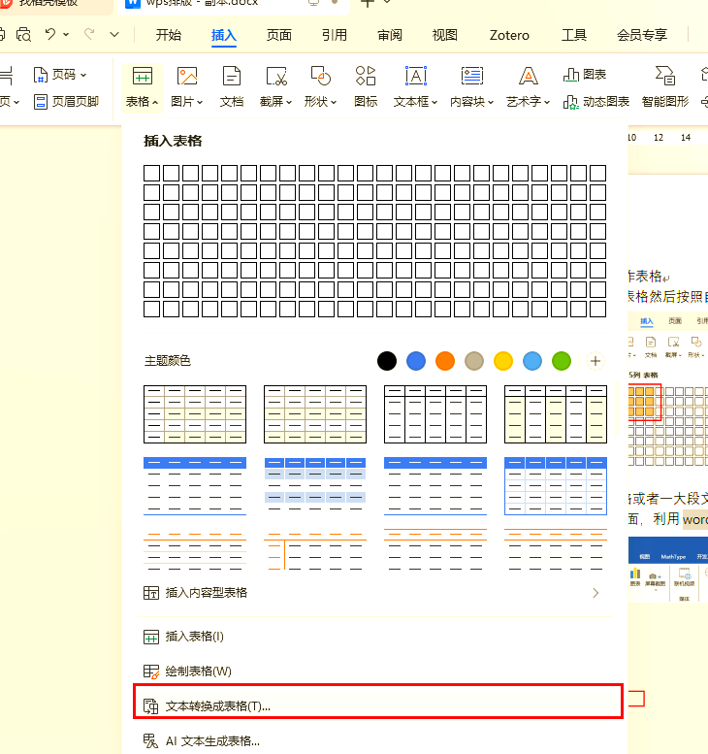The width and height of the screenshot is (708, 754).
Task: Insert a 图表 chart
Action: pos(585,75)
